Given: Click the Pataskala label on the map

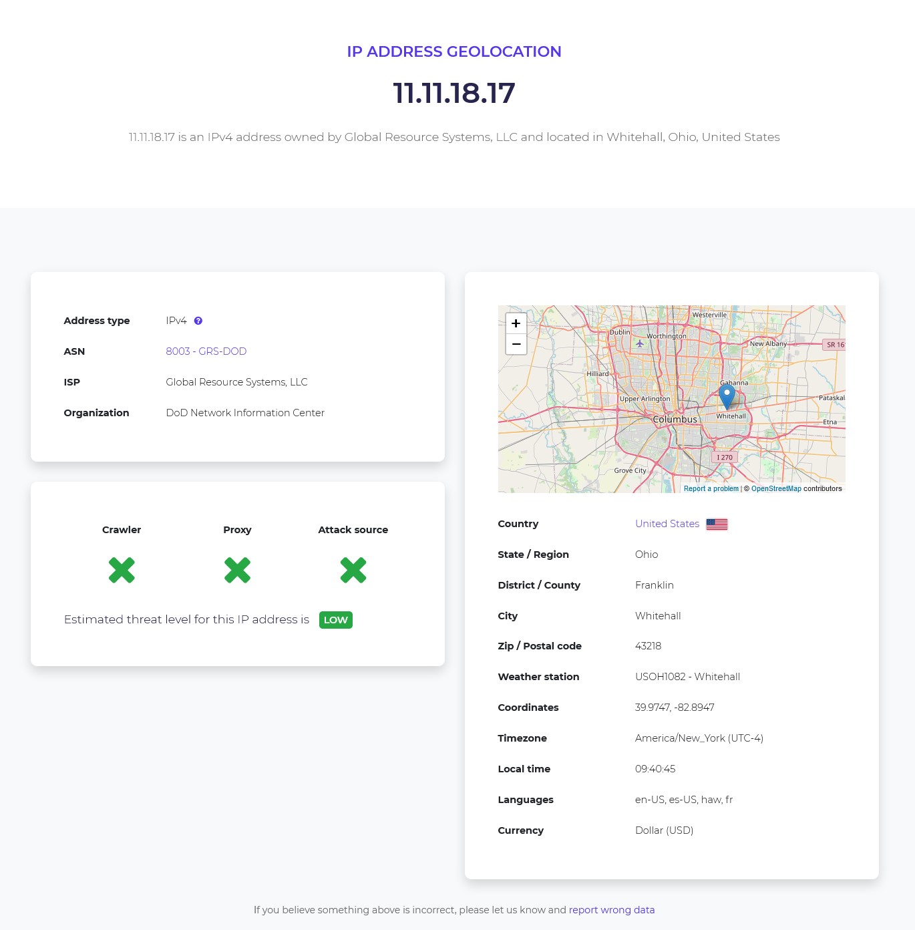Looking at the screenshot, I should tap(832, 398).
